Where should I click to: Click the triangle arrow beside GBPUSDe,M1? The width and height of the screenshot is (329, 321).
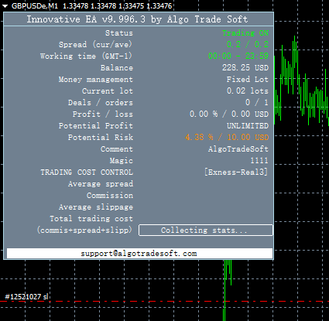click(x=5, y=6)
